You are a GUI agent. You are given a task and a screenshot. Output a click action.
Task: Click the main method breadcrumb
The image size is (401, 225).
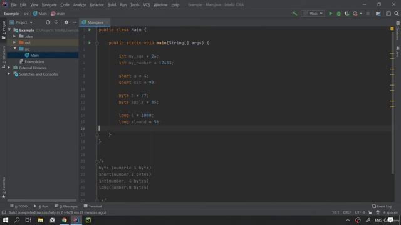tap(58, 14)
